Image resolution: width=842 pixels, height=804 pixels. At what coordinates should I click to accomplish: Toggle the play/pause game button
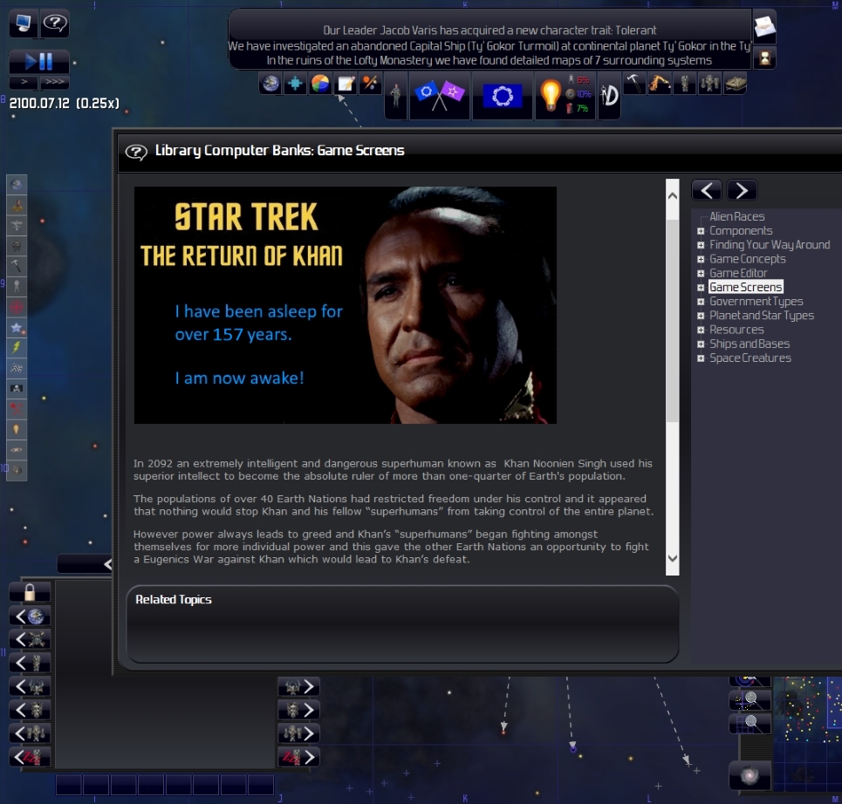(x=39, y=61)
